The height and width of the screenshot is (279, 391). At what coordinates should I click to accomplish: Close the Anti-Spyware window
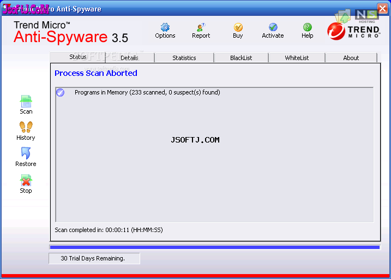(x=382, y=9)
